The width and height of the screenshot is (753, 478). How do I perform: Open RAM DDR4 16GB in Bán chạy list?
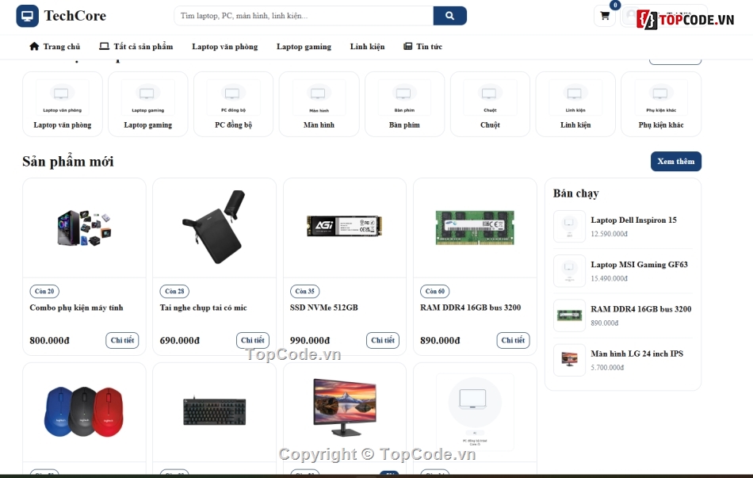coord(640,309)
